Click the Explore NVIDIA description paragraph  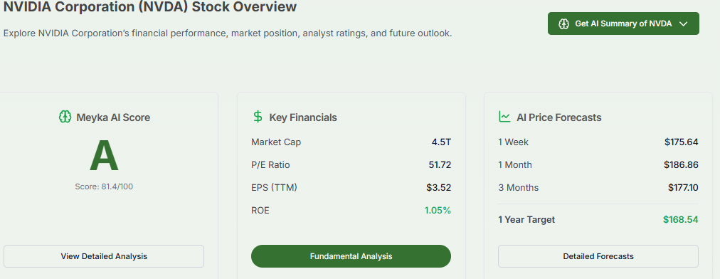click(x=228, y=33)
